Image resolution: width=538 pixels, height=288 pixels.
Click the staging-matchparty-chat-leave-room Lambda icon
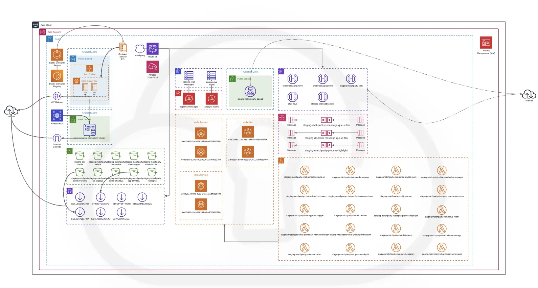pos(442,210)
